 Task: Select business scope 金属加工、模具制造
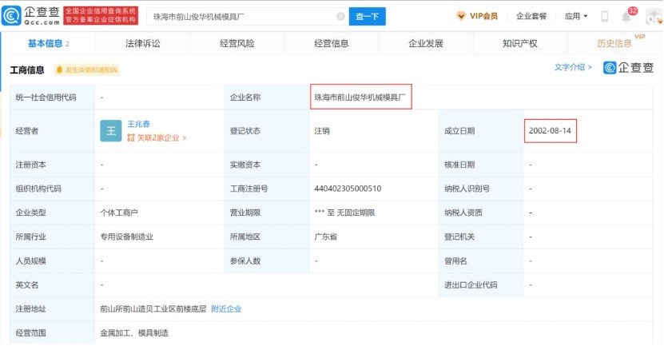[134, 333]
